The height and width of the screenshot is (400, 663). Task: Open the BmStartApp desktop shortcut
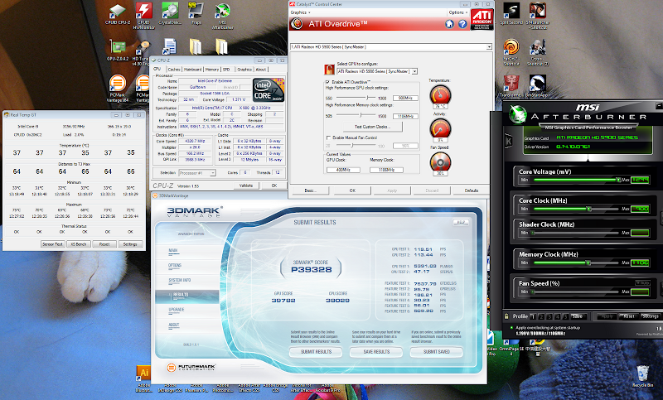coord(537,86)
